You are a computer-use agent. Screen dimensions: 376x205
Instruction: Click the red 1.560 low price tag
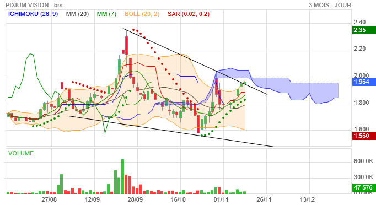click(364, 136)
